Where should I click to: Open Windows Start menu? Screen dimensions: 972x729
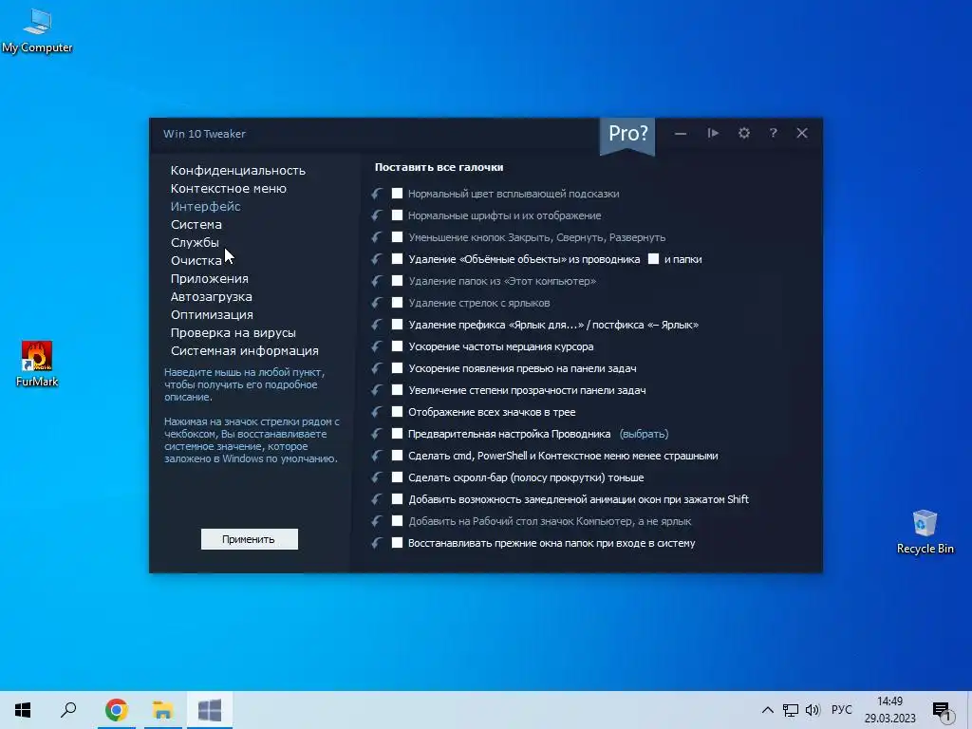[23, 710]
